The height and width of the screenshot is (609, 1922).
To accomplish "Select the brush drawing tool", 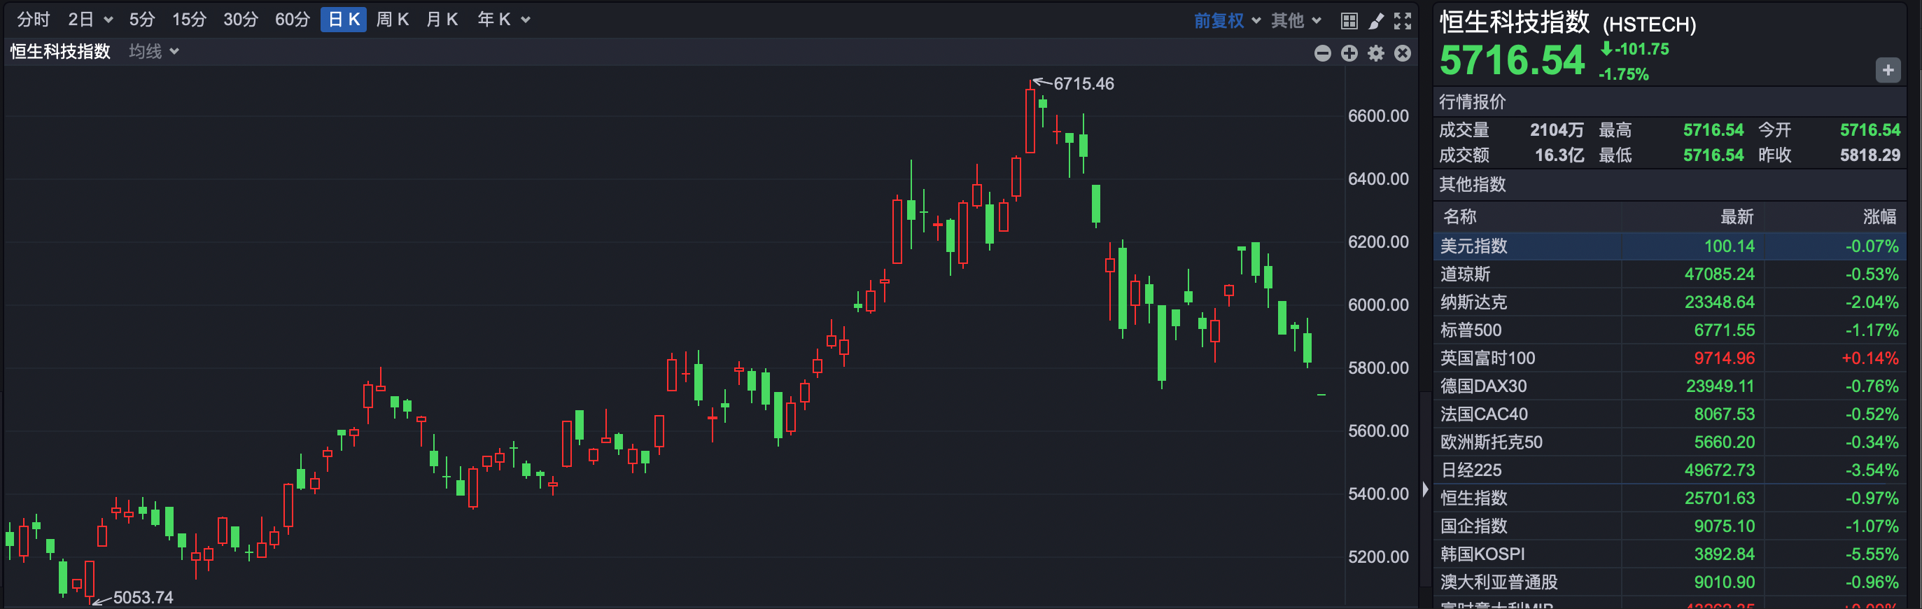I will pyautogui.click(x=1376, y=21).
